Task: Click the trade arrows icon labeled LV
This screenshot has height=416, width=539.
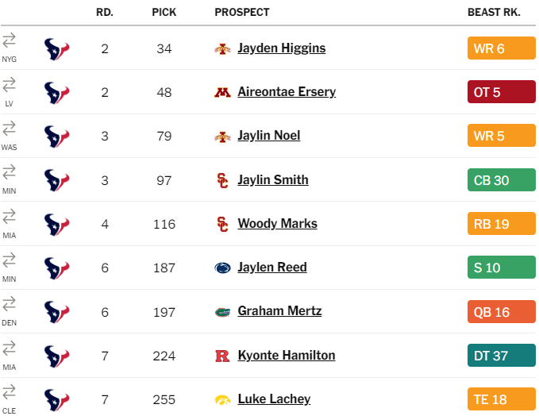Action: pyautogui.click(x=9, y=85)
